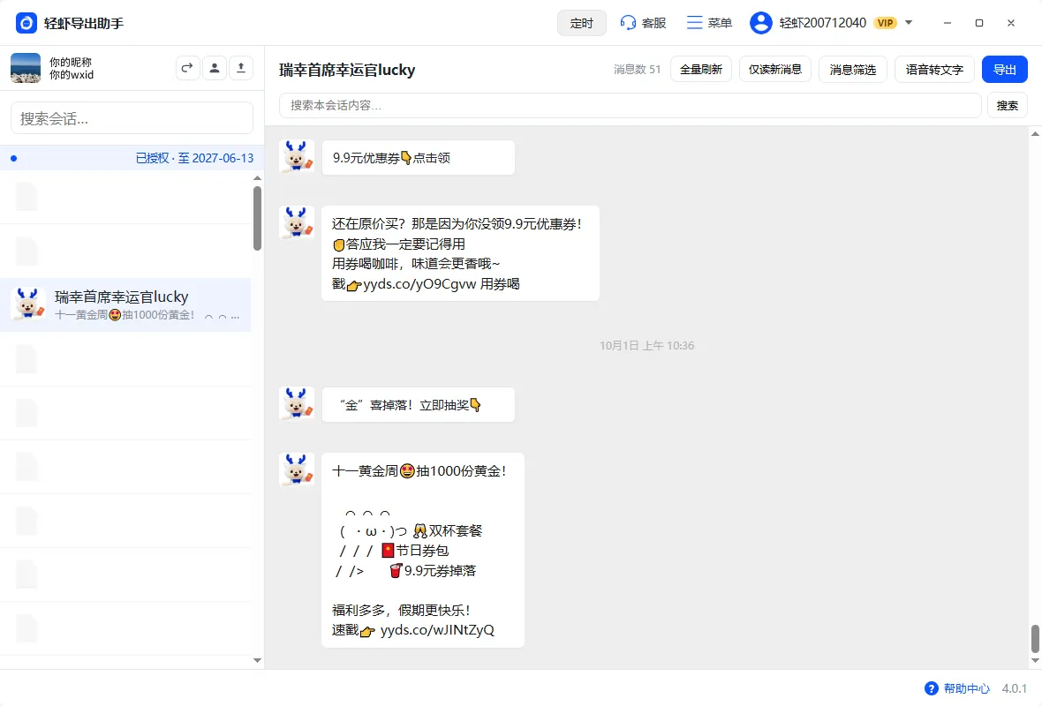Viewport: 1042px width, 706px height.
Task: Click sender avatar beside 还在原价买 message
Action: click(x=297, y=222)
